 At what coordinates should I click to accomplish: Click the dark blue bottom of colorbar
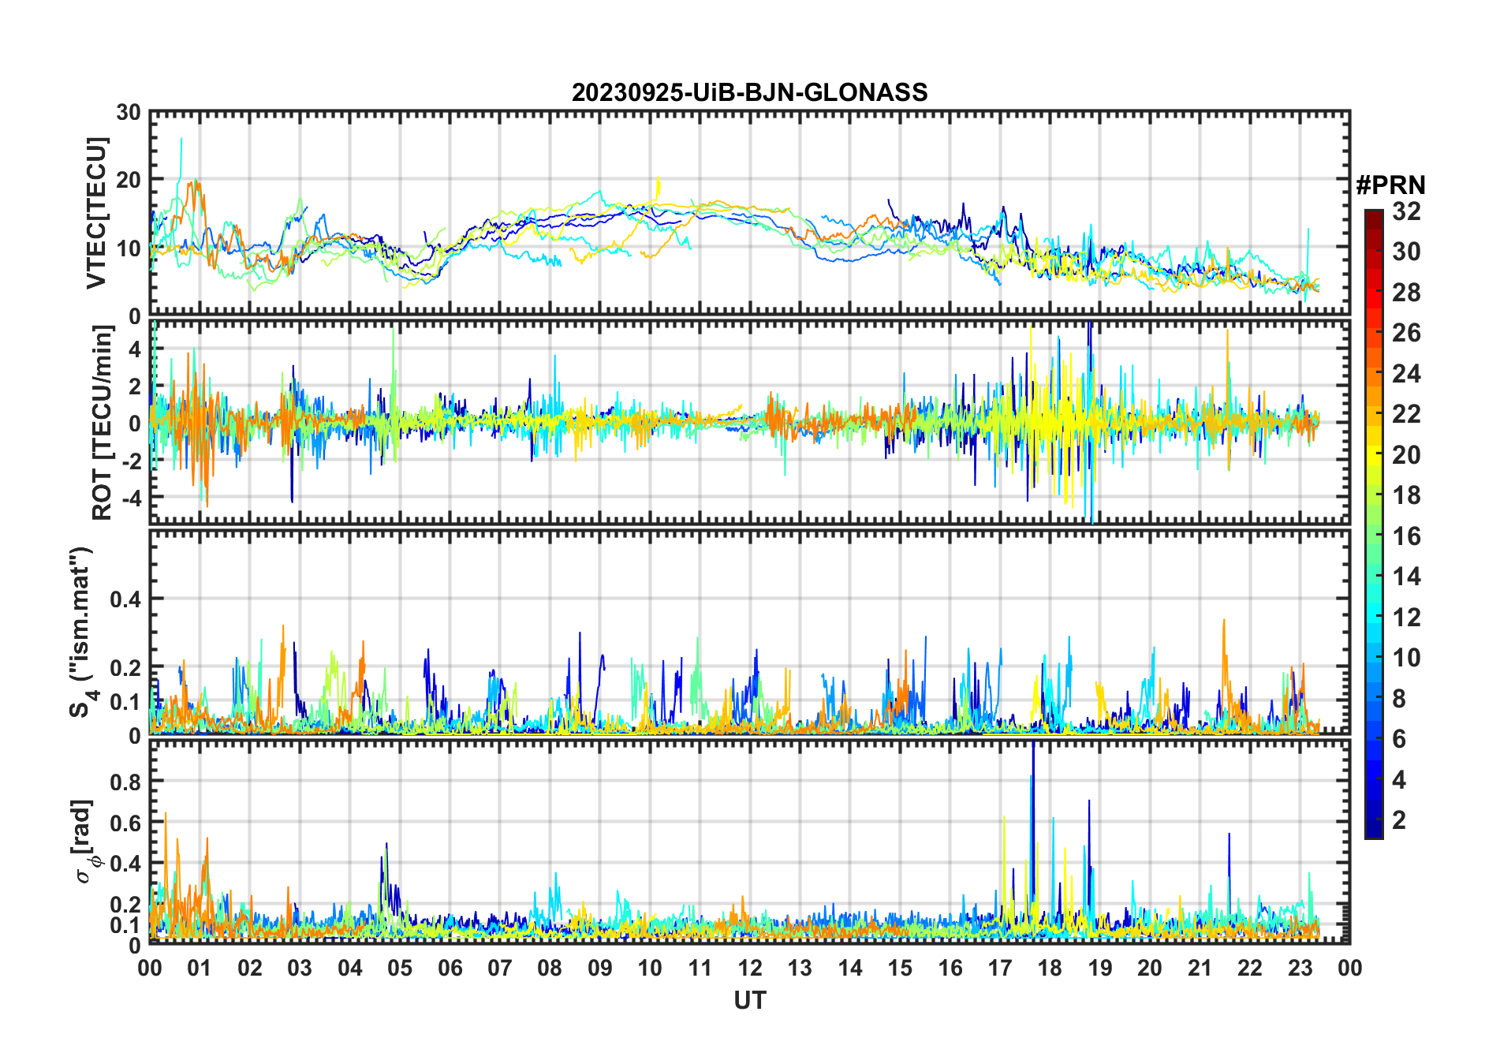(1373, 832)
